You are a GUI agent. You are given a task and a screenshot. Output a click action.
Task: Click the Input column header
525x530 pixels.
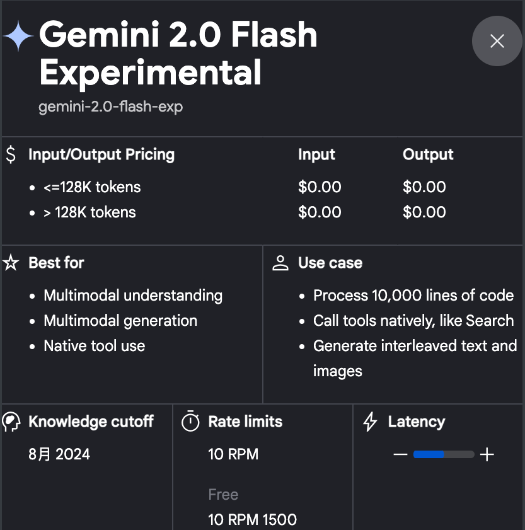click(317, 154)
